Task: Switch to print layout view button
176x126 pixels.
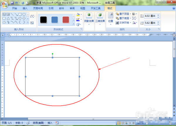Action: click(x=119, y=123)
